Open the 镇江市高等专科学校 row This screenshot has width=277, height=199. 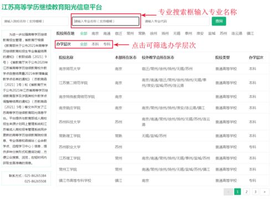[163, 180]
